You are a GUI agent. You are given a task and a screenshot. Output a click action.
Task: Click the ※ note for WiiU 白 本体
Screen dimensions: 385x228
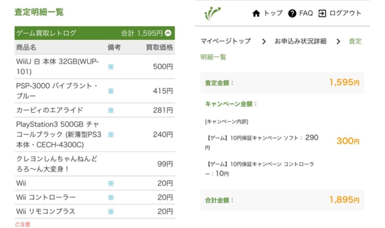point(111,67)
